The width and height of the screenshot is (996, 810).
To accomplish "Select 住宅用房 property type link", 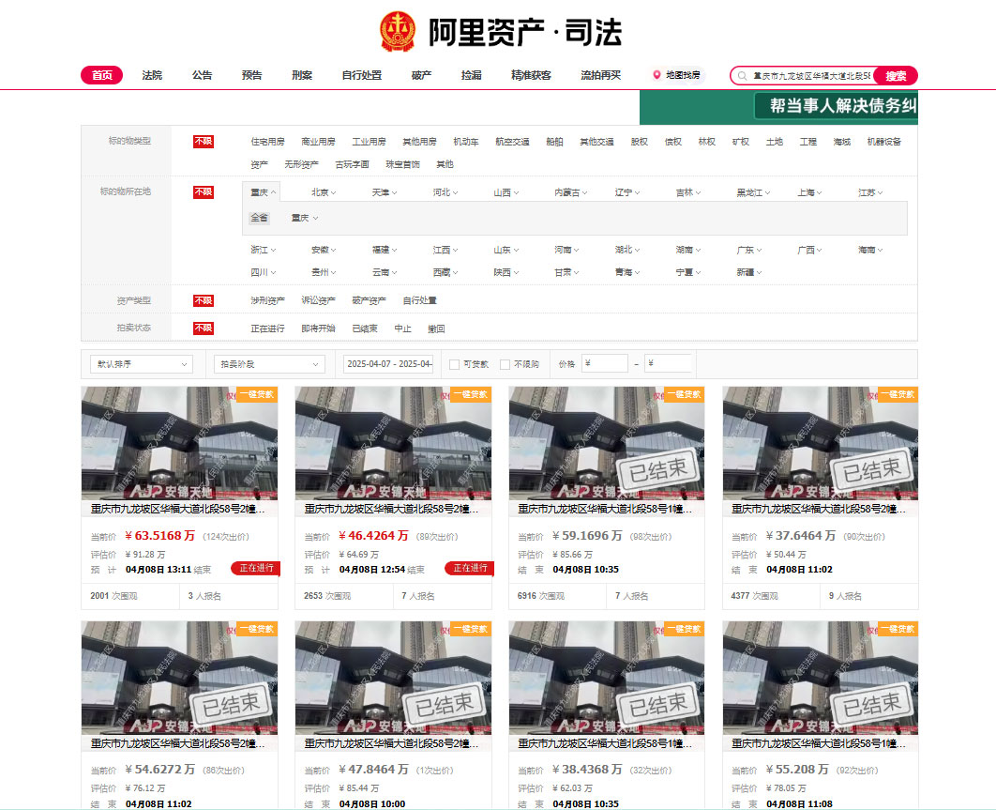I will (x=267, y=142).
